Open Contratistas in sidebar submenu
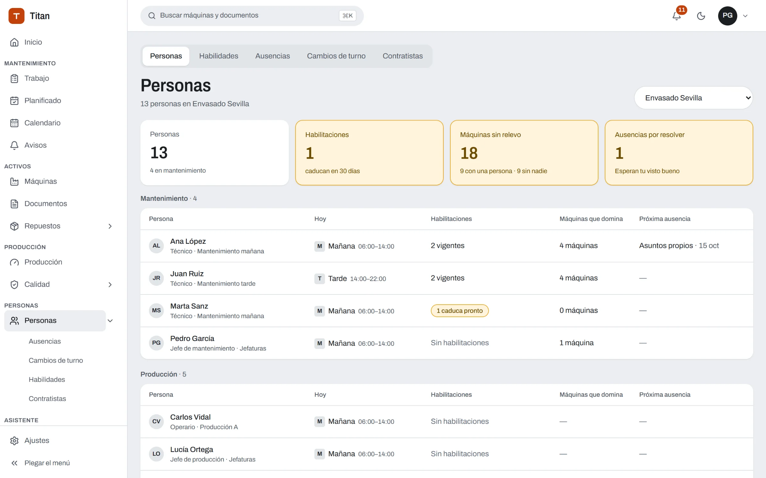The width and height of the screenshot is (766, 478). (x=47, y=399)
